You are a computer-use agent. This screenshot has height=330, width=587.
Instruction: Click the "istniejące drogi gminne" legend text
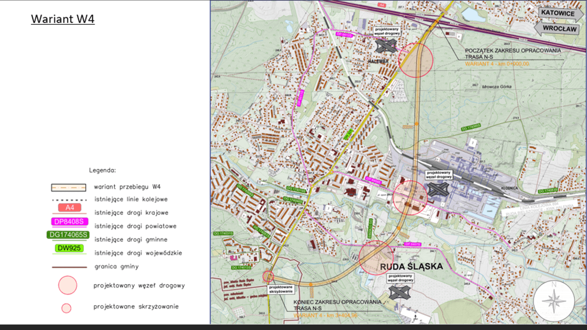(131, 240)
